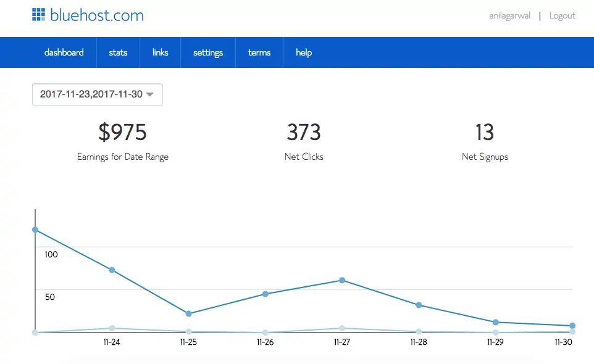Screen dimensions: 594x364
Task: Open the dashboard tab
Action: [64, 52]
